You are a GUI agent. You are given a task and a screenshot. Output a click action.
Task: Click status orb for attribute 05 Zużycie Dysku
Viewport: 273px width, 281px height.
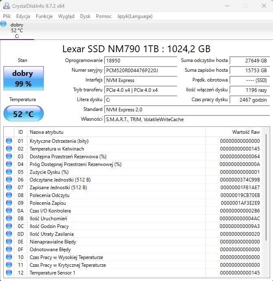(x=9, y=172)
